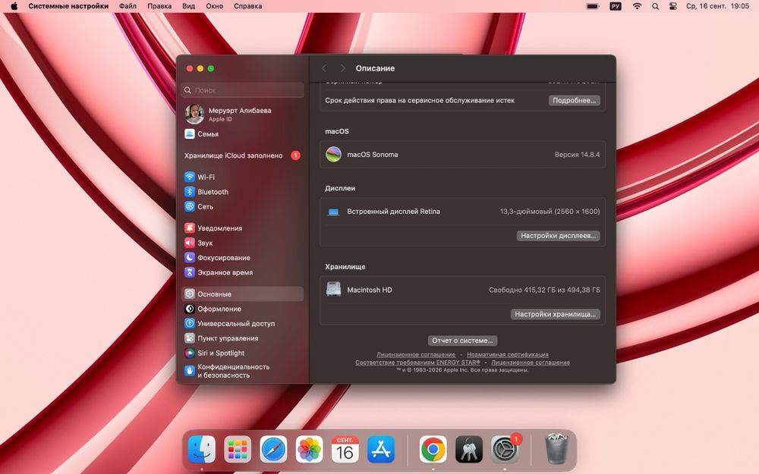The width and height of the screenshot is (759, 474).
Task: Launch Safari from the Dock
Action: coord(273,449)
